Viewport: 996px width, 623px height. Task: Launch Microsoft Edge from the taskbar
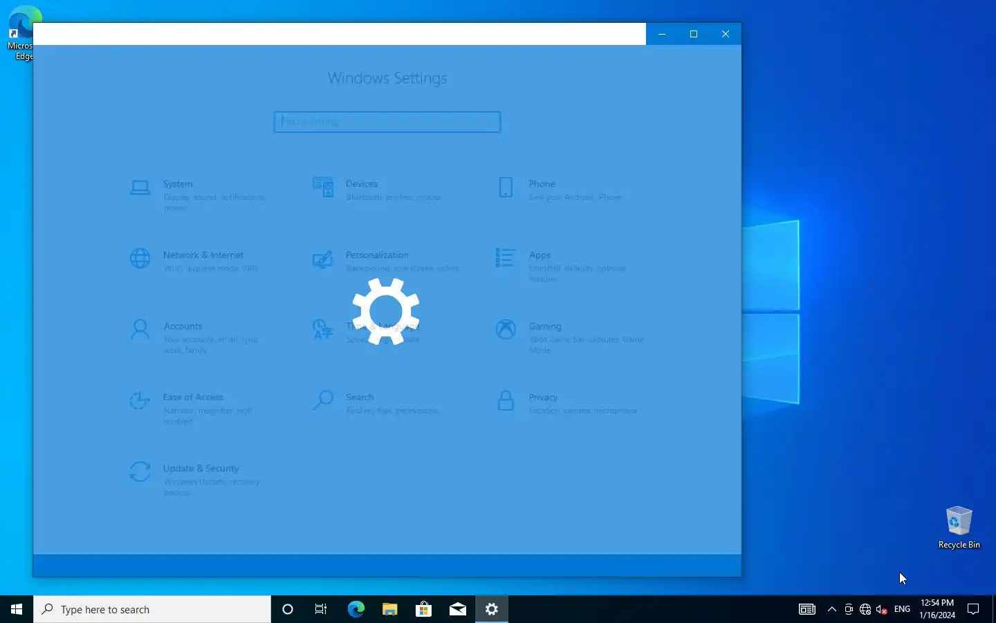(x=356, y=609)
